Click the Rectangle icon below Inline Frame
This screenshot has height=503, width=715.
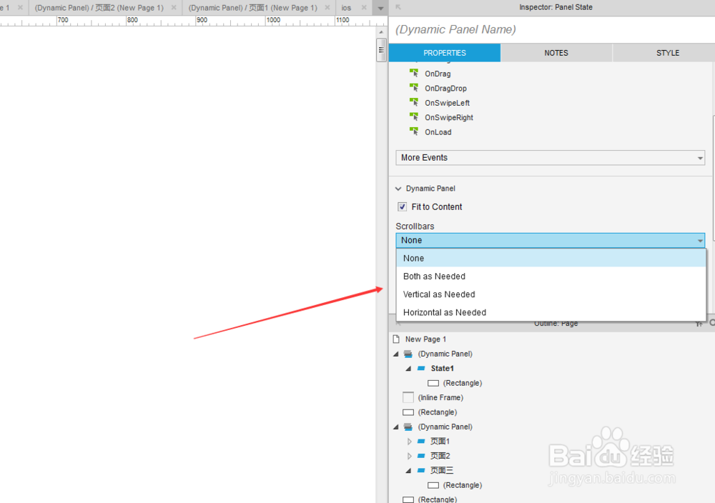click(408, 412)
